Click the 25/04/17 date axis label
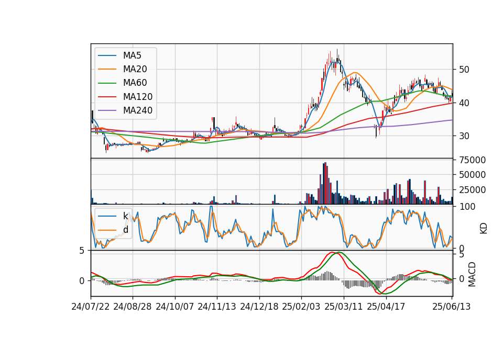Image resolution: width=503 pixels, height=361 pixels. click(386, 307)
